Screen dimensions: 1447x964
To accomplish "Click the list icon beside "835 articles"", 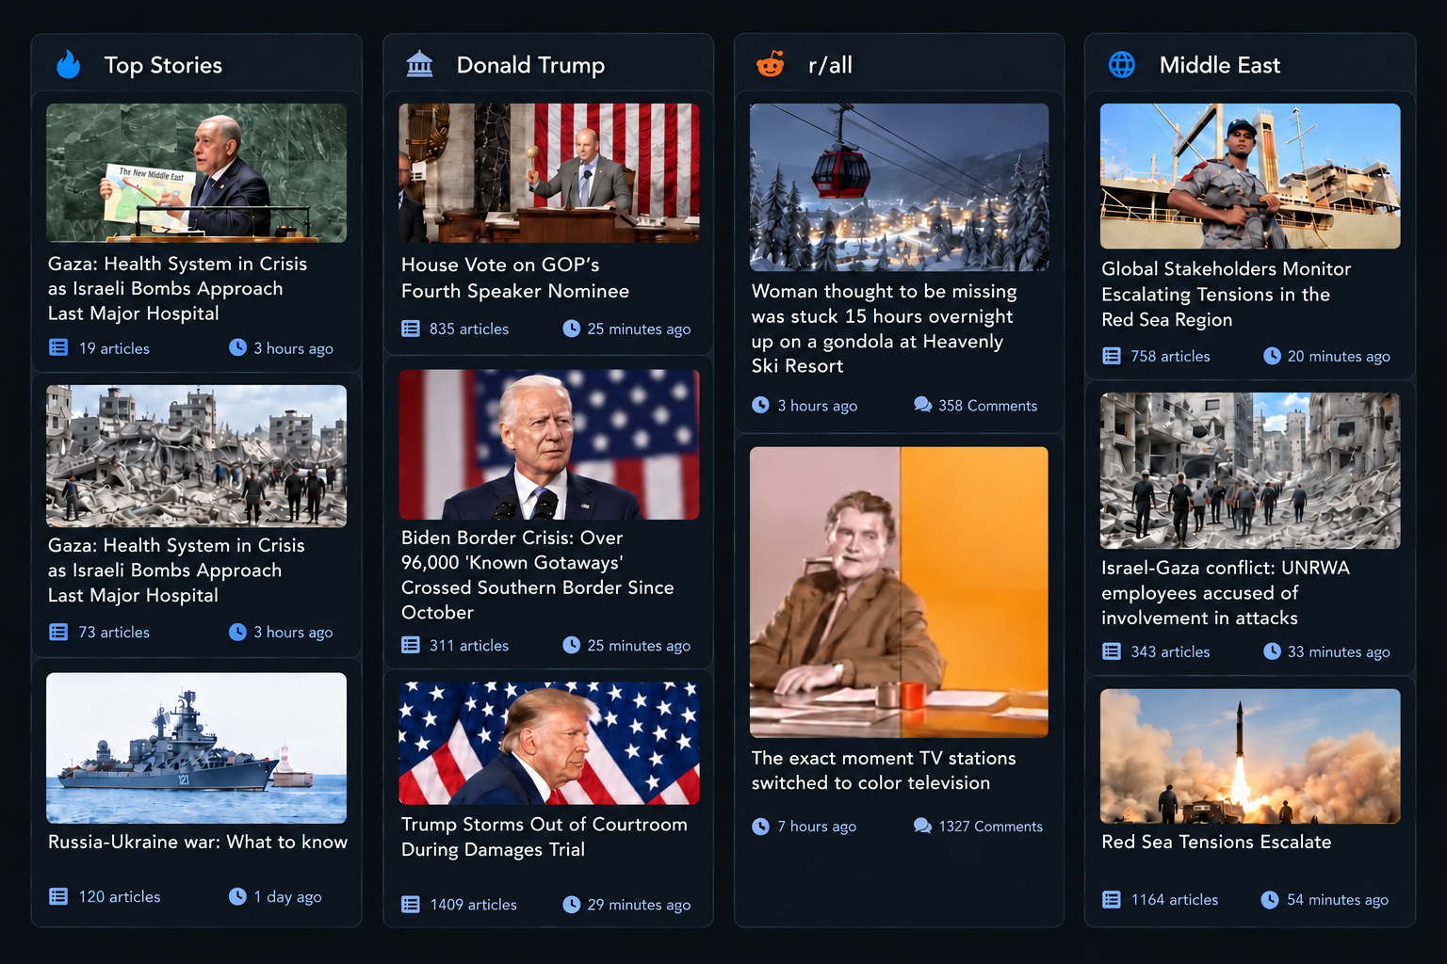I will 411,329.
